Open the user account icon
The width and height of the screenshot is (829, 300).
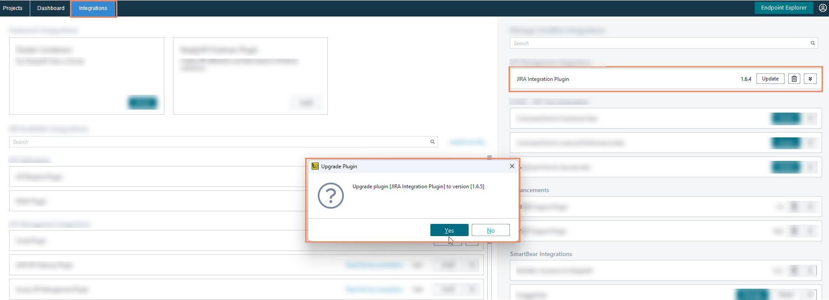click(822, 8)
